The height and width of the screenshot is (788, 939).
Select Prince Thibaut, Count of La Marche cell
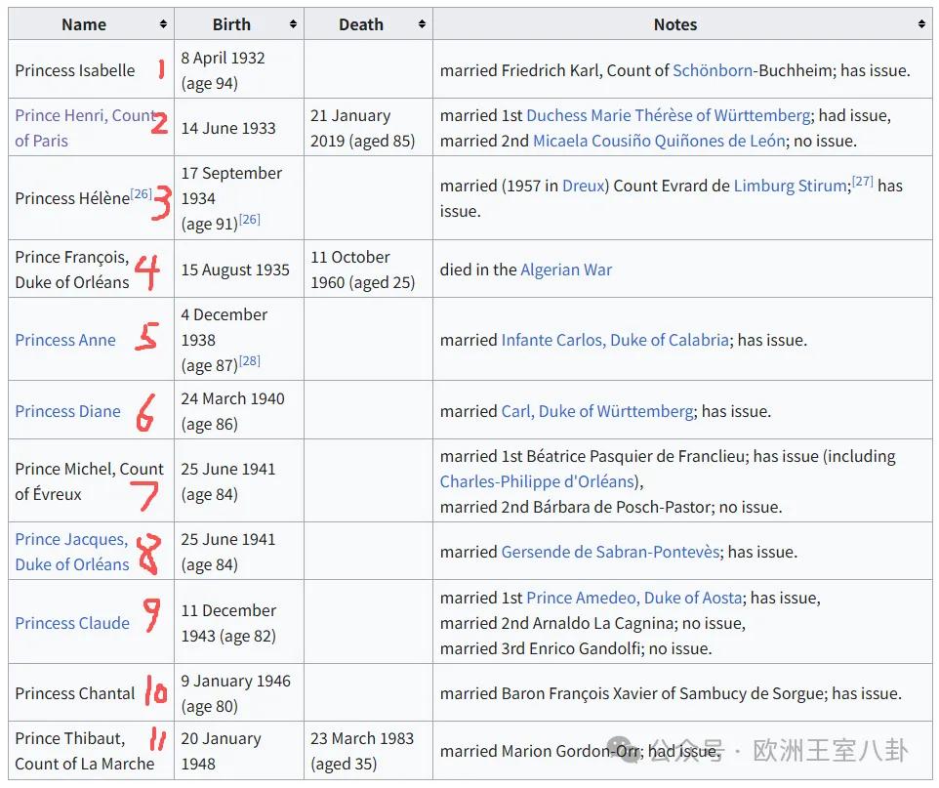[91, 750]
